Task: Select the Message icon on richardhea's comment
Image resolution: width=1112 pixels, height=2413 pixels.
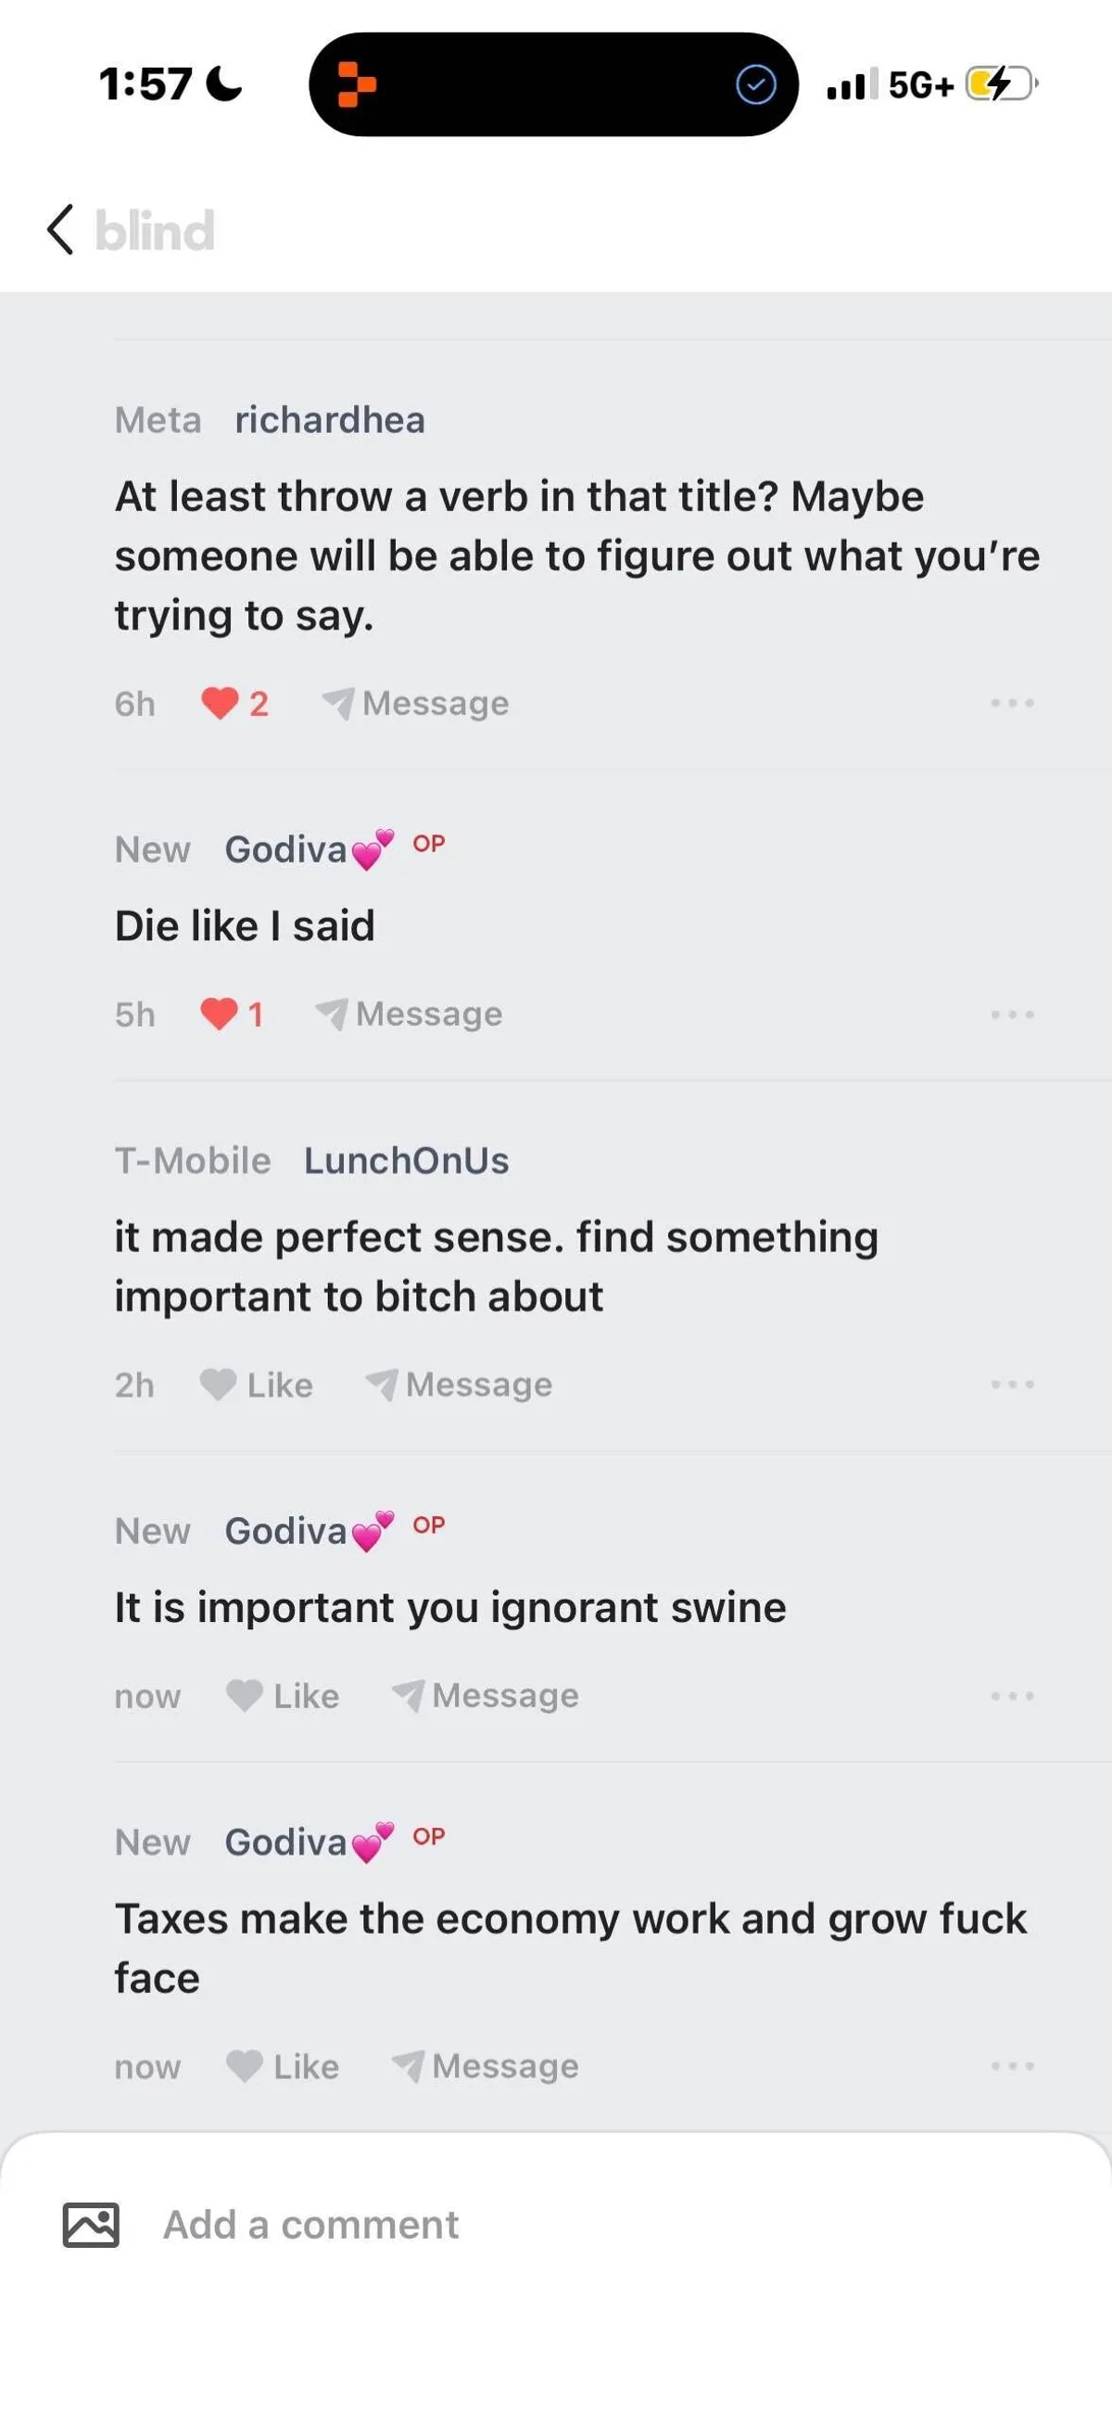Action: coord(340,704)
